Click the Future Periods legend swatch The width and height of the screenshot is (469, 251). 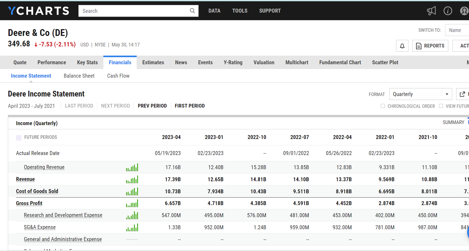point(19,137)
